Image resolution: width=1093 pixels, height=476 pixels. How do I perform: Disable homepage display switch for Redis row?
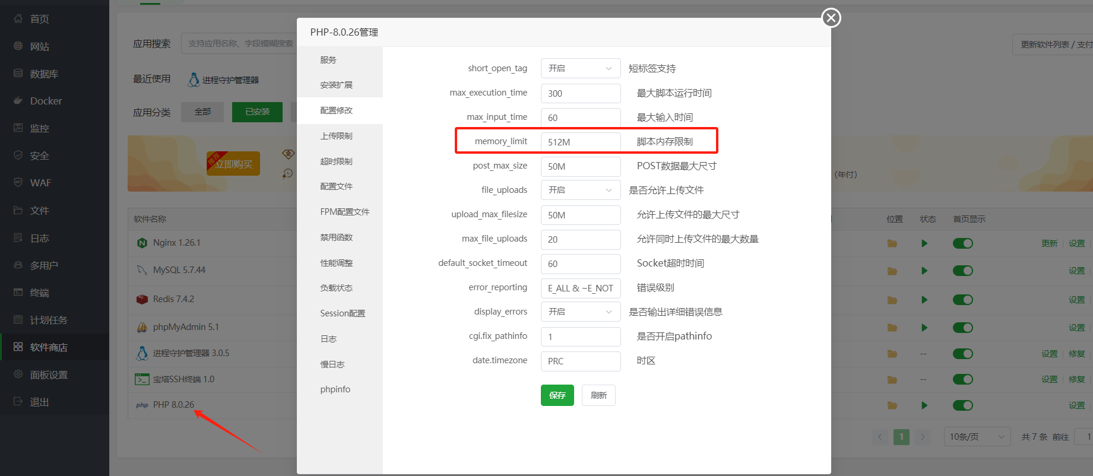tap(962, 300)
